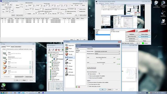Toggle the S/PDIF source line checkbox
This screenshot has width=167, height=94.
click(81, 5)
